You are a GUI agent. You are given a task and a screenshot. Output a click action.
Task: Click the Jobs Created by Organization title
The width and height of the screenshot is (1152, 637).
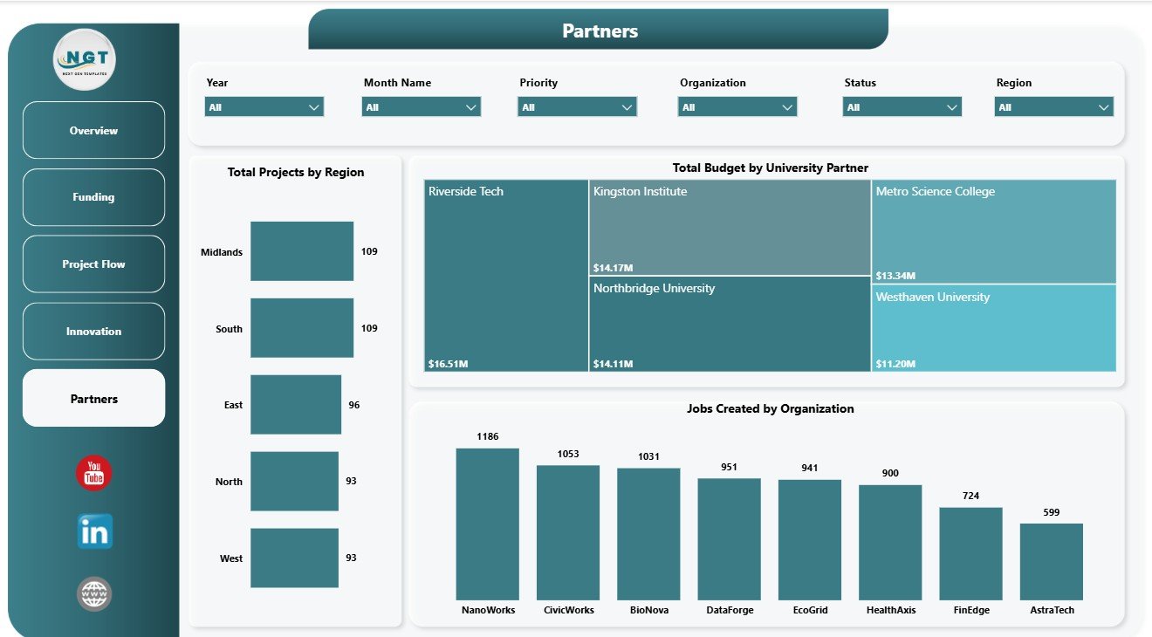pyautogui.click(x=771, y=408)
